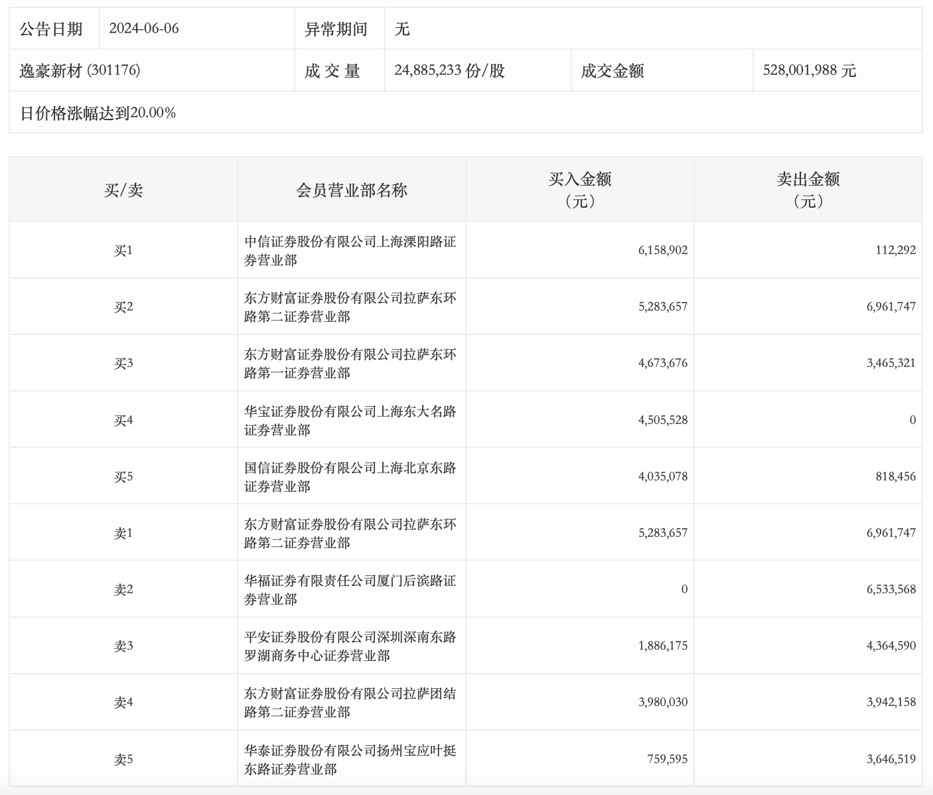Open 平安证券 深圳深南东路 branch name

click(350, 646)
